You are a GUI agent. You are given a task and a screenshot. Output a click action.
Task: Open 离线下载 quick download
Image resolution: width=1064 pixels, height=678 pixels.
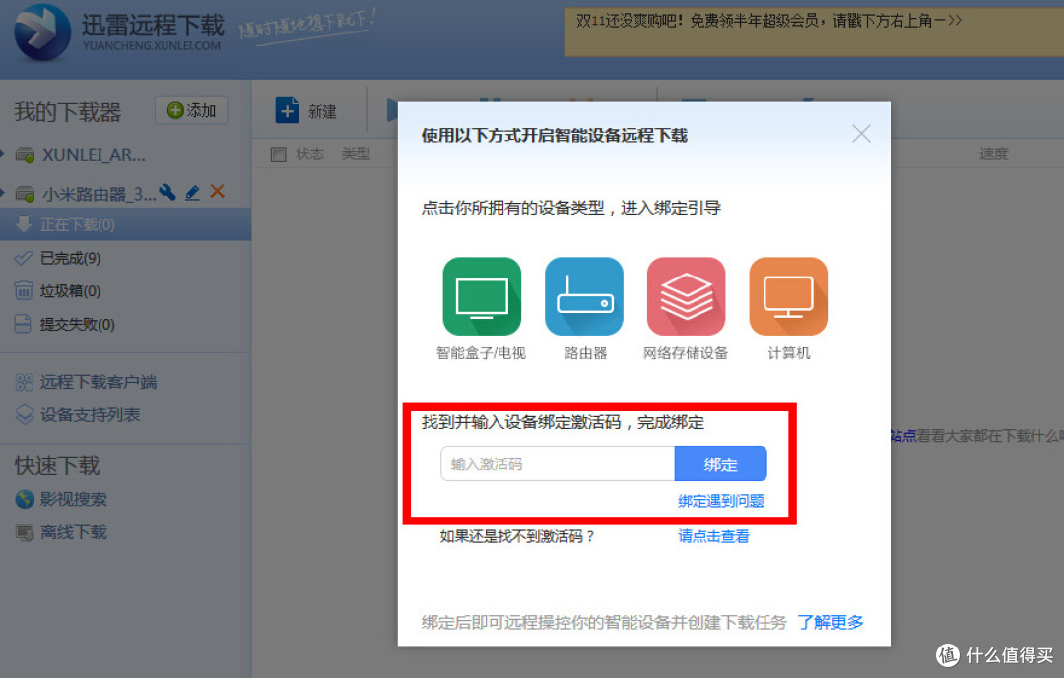coord(73,532)
